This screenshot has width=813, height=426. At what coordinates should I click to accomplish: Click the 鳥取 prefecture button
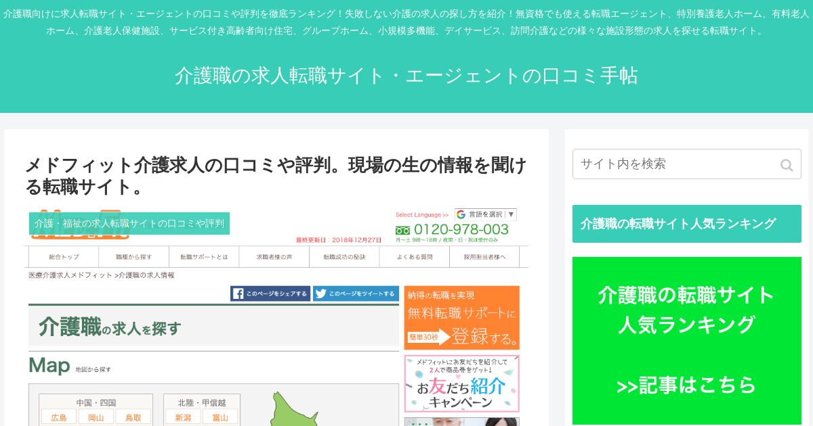pos(132,417)
